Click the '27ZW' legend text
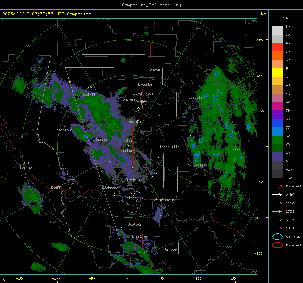 coord(290,212)
